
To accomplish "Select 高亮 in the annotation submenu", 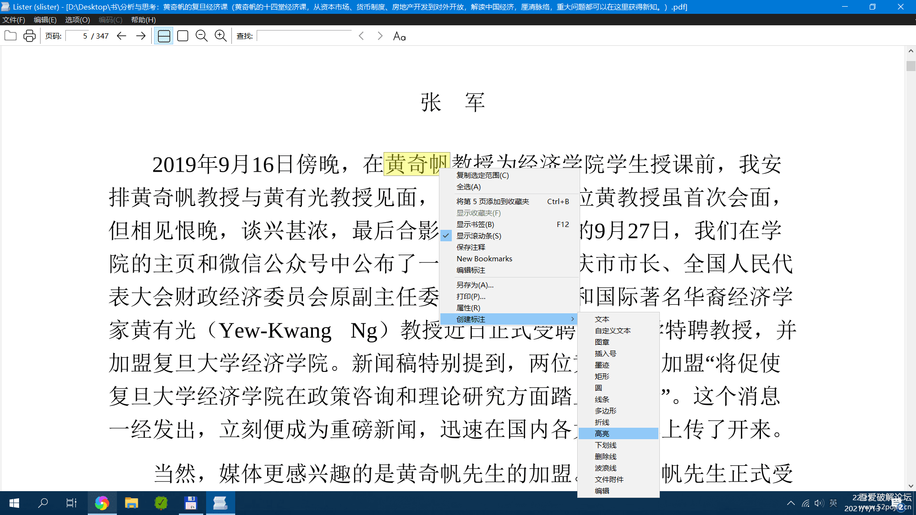I will [x=602, y=433].
